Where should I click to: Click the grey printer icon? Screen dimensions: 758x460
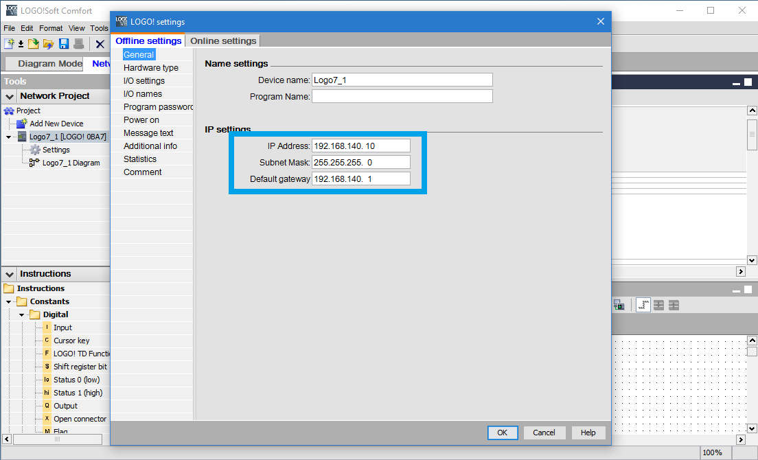pos(79,44)
